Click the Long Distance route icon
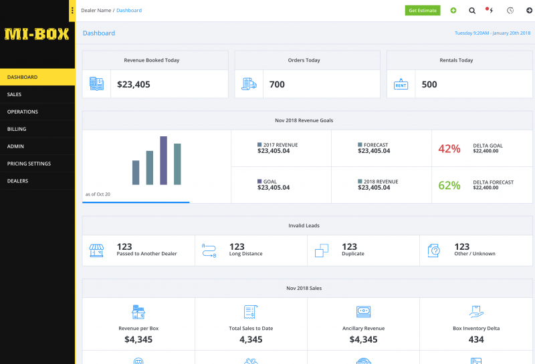Screen dimensions: 535x364 209,250
